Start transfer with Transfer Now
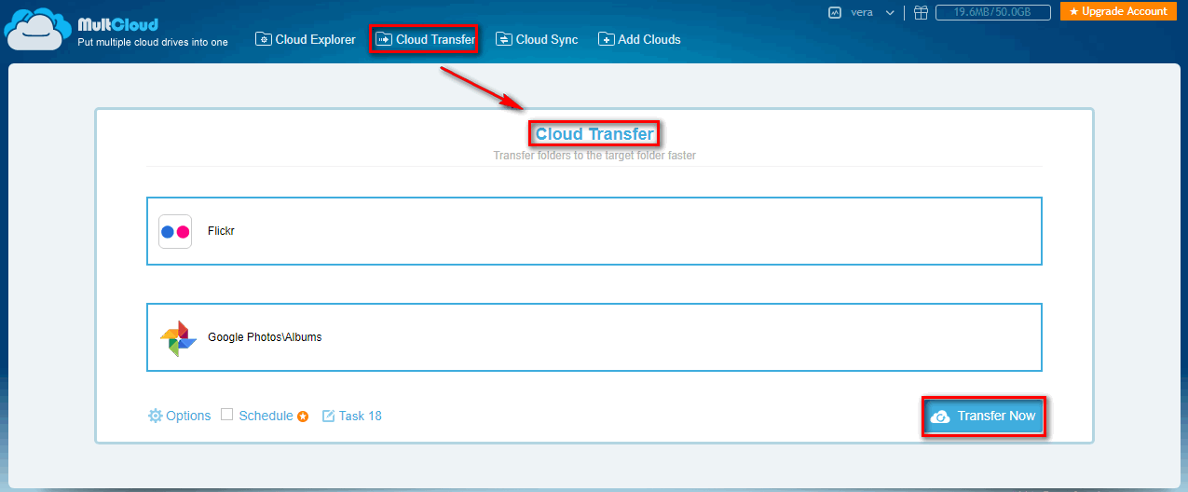Screen dimensions: 1188x492 coord(984,416)
